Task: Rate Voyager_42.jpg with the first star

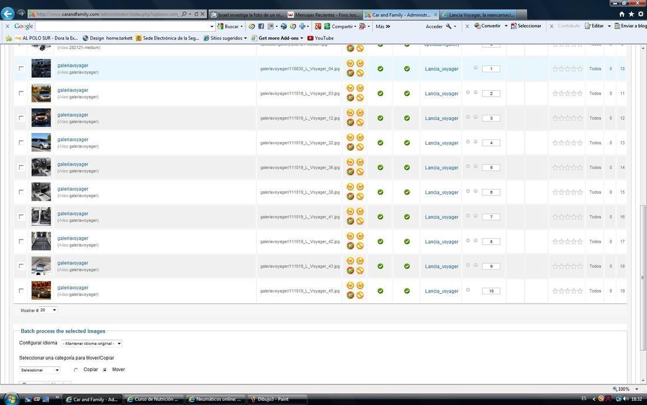Action: tap(555, 241)
